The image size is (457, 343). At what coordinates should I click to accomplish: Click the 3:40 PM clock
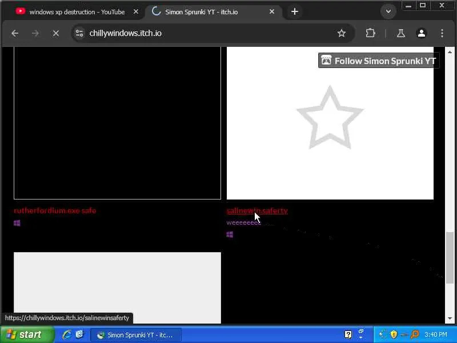[436, 334]
